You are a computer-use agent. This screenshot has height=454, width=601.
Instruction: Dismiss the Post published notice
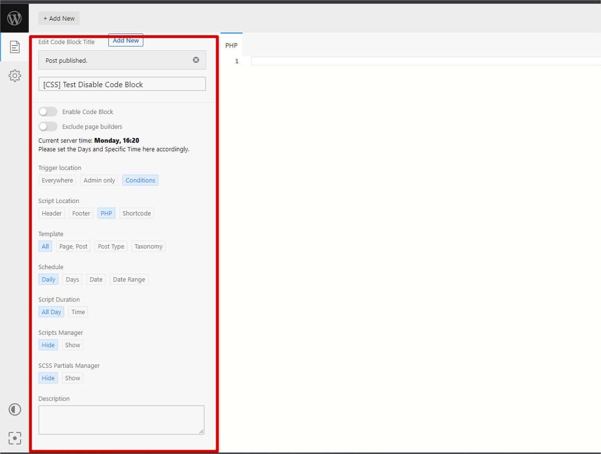196,60
